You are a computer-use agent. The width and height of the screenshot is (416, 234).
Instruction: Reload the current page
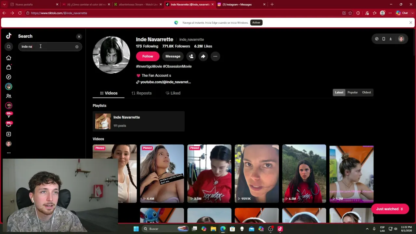[x=20, y=13]
